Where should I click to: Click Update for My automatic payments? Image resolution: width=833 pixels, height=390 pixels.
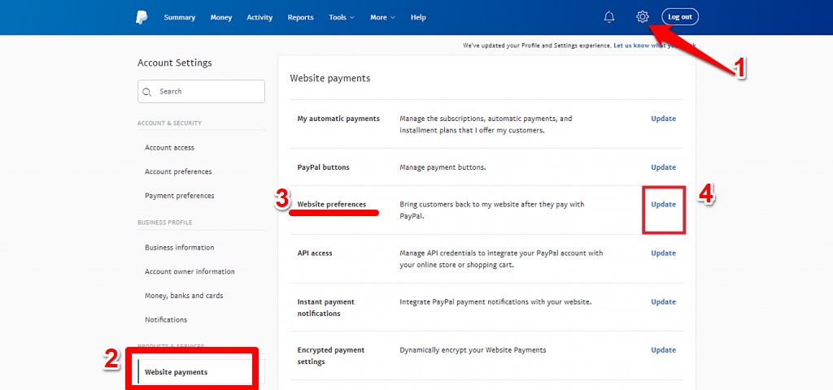click(x=663, y=119)
